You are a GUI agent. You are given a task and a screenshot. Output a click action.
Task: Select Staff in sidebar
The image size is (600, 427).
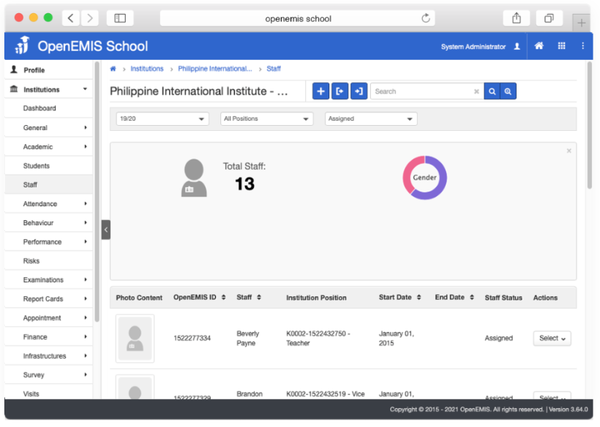[48, 185]
